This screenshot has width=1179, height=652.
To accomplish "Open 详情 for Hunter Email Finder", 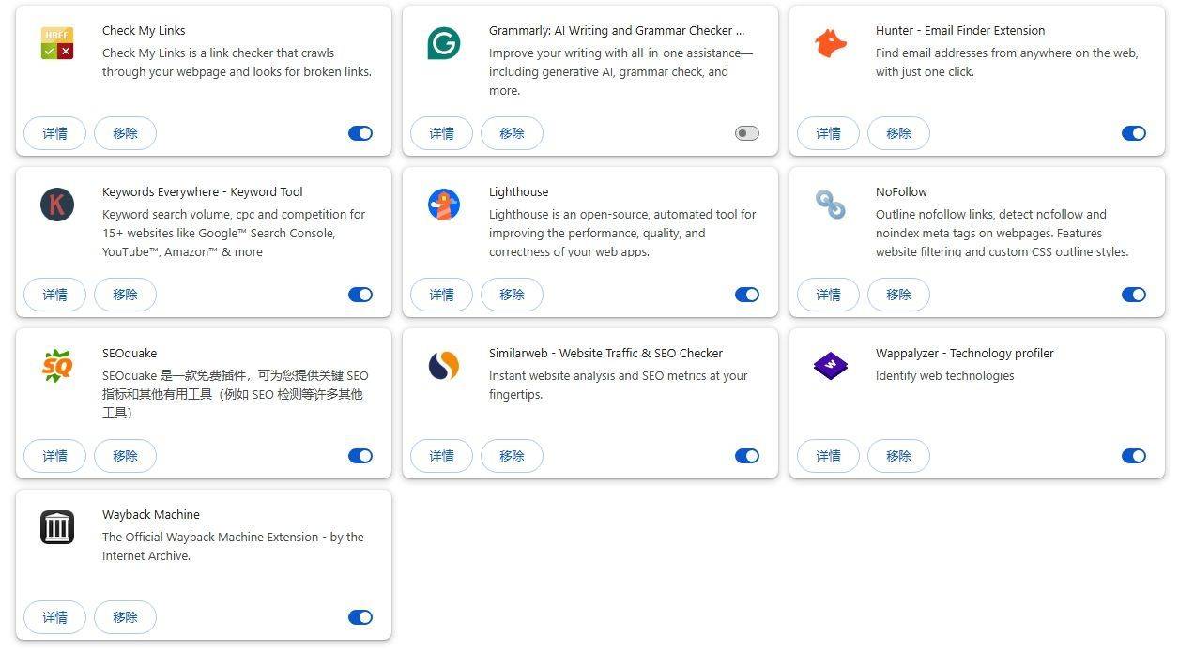I will point(828,133).
